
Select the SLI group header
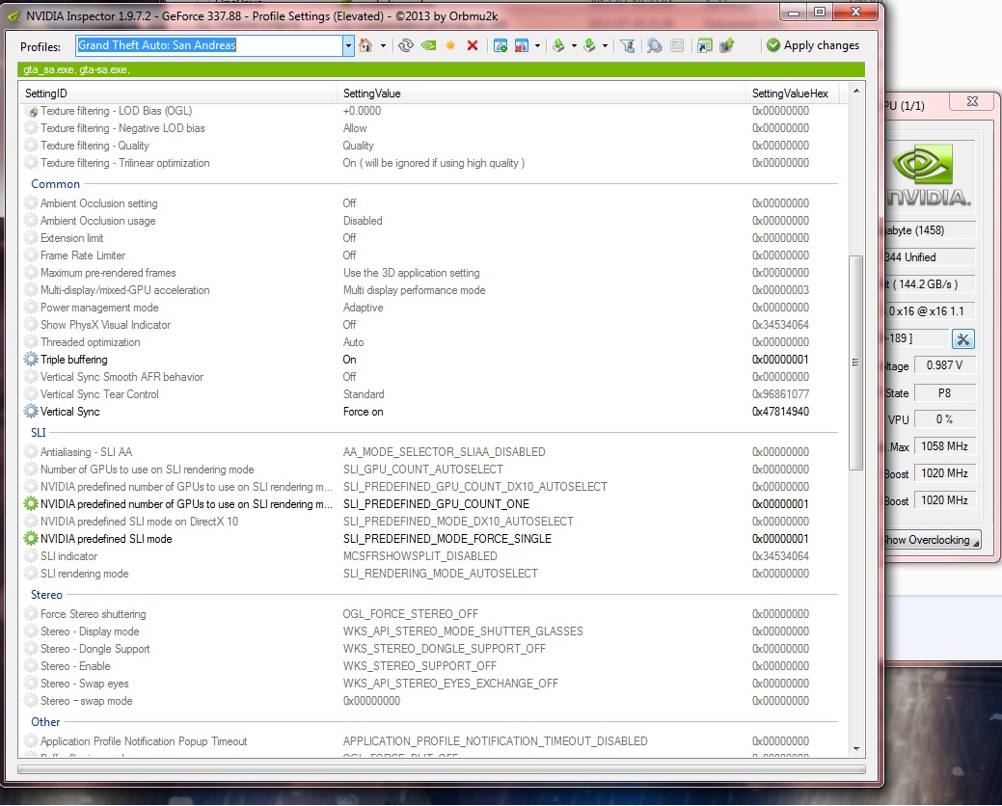39,432
